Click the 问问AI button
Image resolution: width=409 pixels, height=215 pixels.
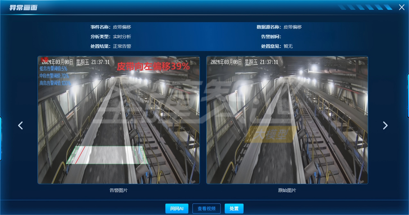pyautogui.click(x=177, y=209)
